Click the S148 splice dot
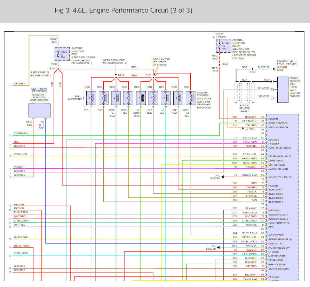This screenshot has height=287, width=310. (220, 65)
